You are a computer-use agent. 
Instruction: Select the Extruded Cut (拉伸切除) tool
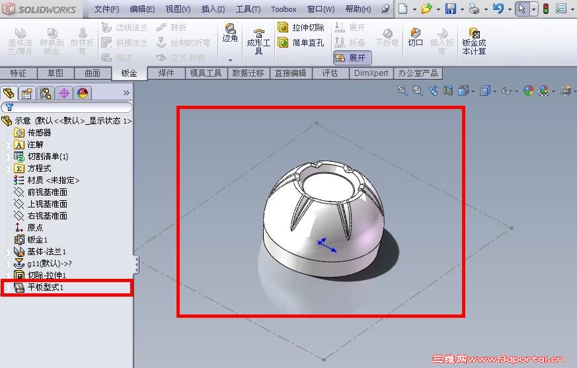[x=301, y=28]
